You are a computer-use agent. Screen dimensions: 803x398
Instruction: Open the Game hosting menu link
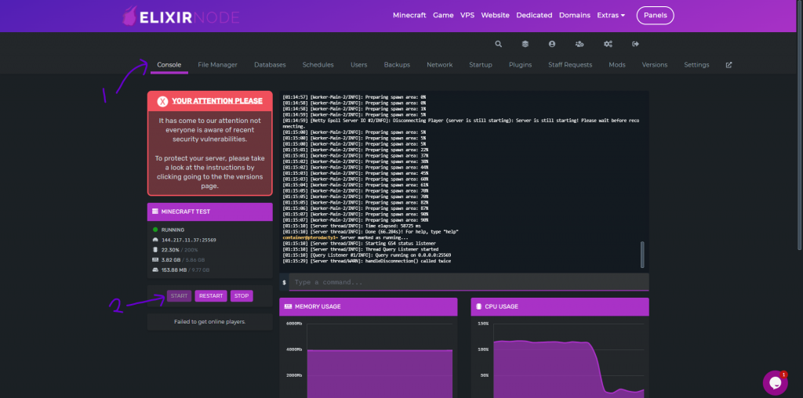(444, 16)
